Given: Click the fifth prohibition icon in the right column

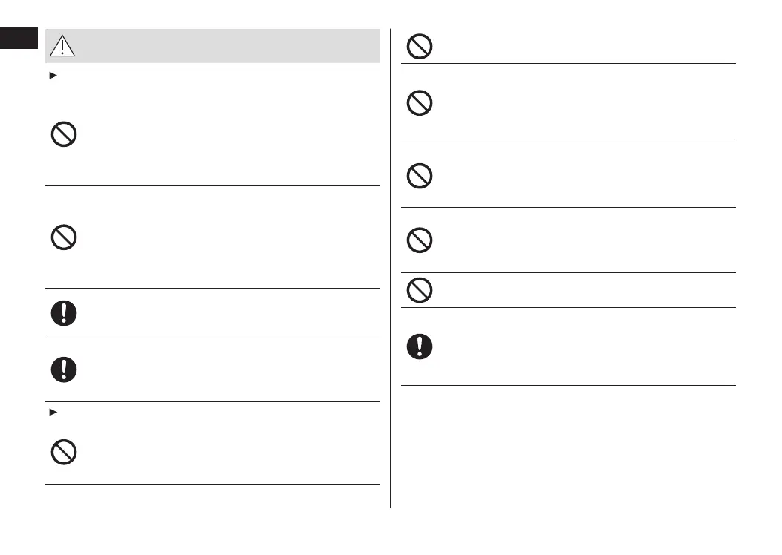Looking at the screenshot, I should tap(420, 289).
